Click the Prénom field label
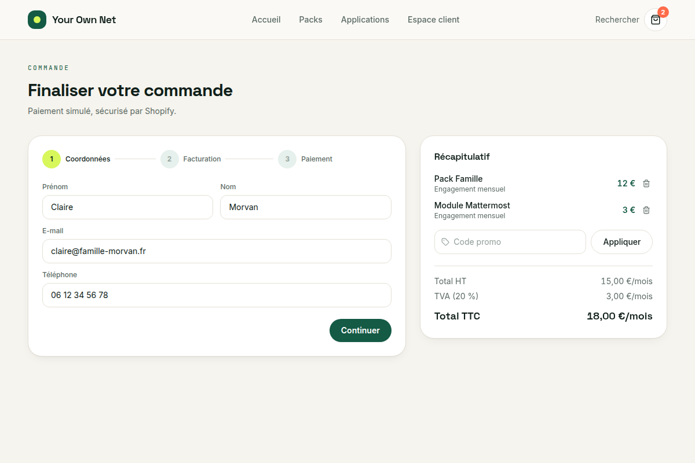 [55, 187]
